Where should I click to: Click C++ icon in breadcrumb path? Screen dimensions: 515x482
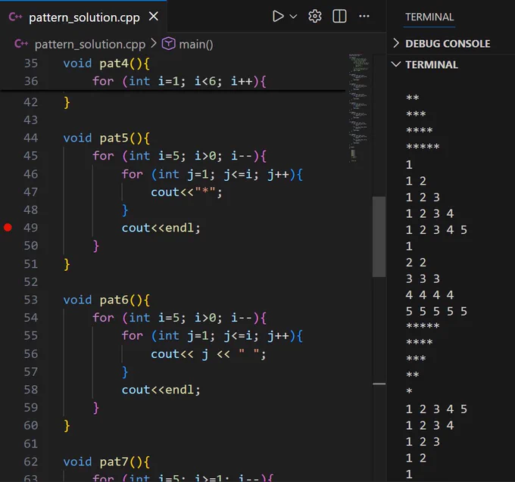point(21,44)
